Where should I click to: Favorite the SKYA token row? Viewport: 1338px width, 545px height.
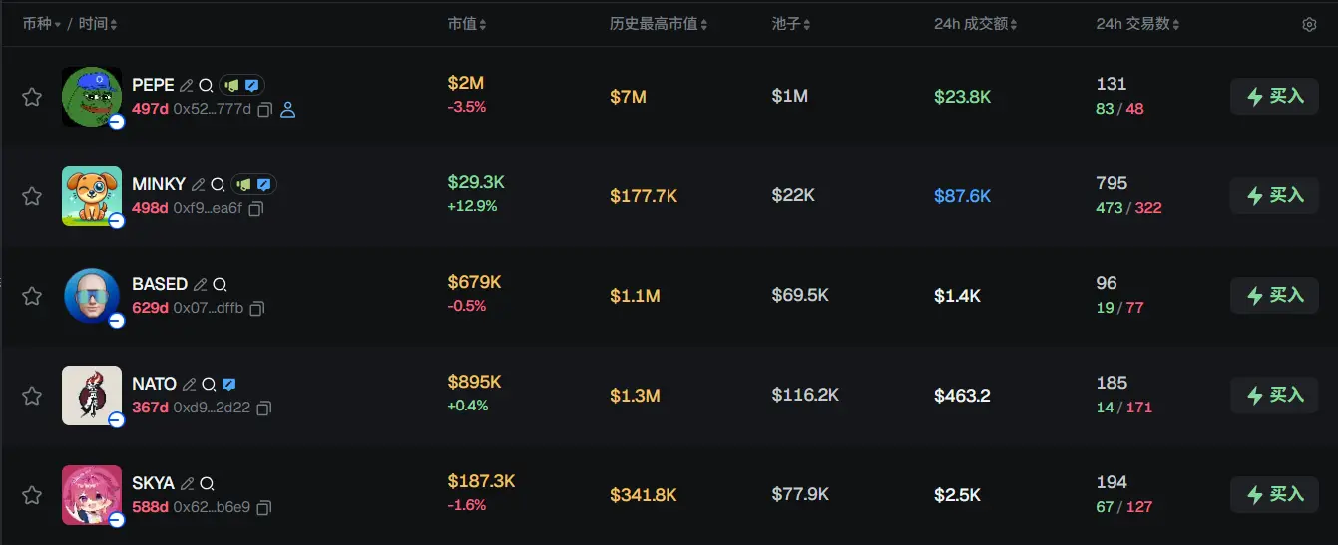click(32, 495)
